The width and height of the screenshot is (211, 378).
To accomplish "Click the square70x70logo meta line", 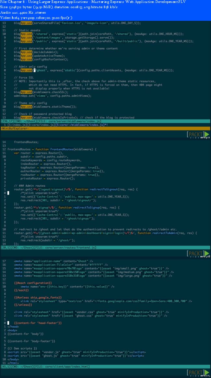I will [92, 268].
